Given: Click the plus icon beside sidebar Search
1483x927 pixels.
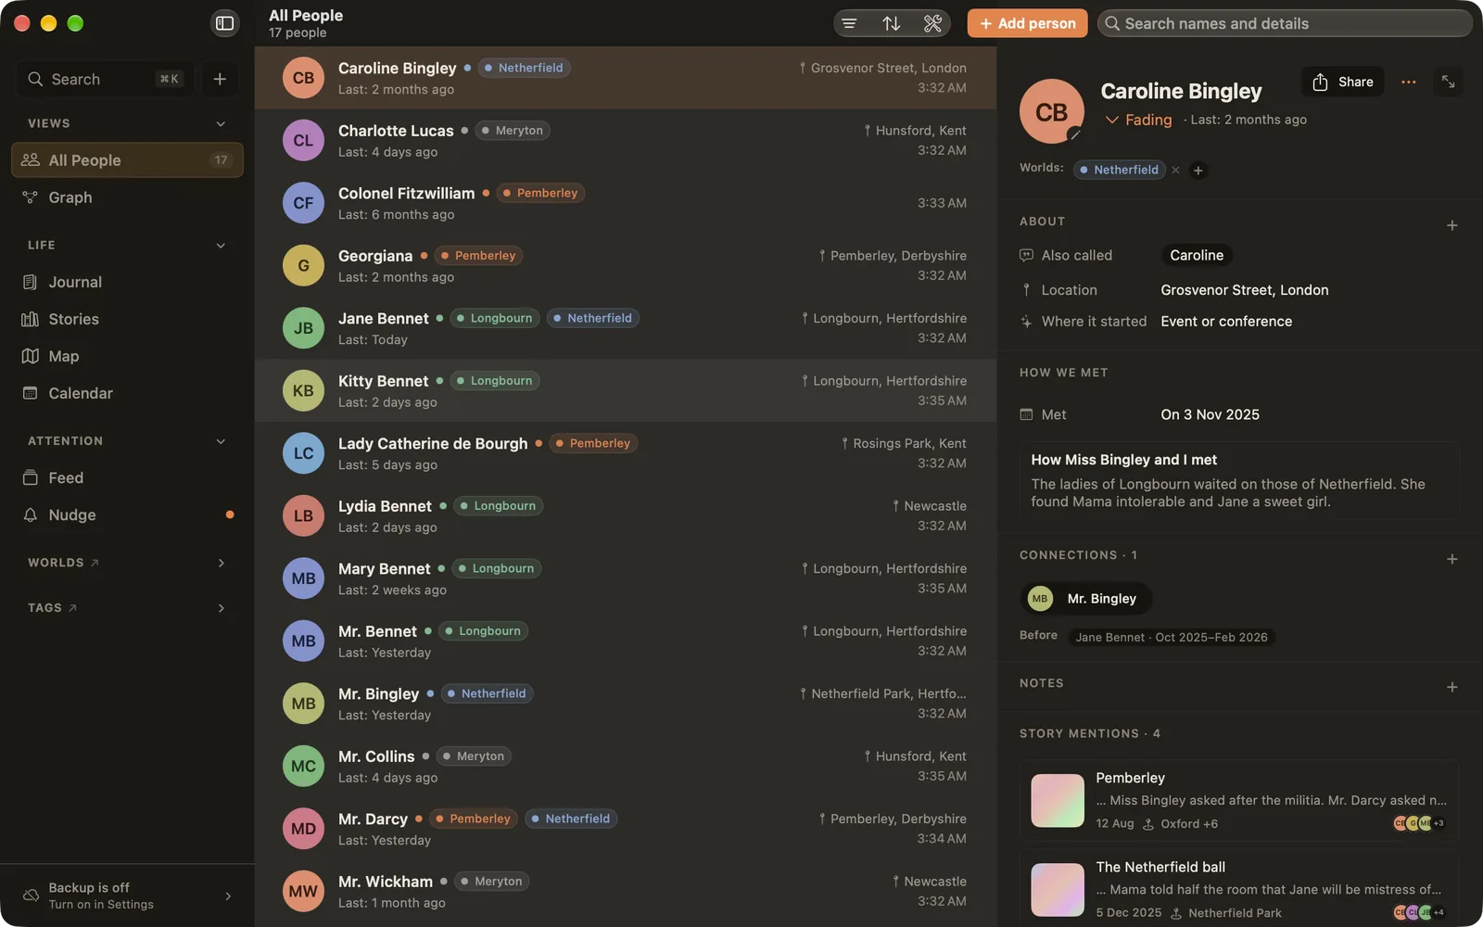Looking at the screenshot, I should (220, 79).
